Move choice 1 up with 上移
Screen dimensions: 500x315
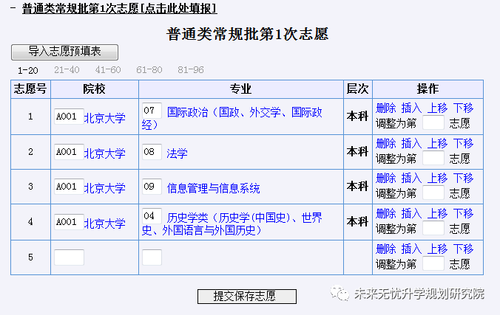point(437,108)
